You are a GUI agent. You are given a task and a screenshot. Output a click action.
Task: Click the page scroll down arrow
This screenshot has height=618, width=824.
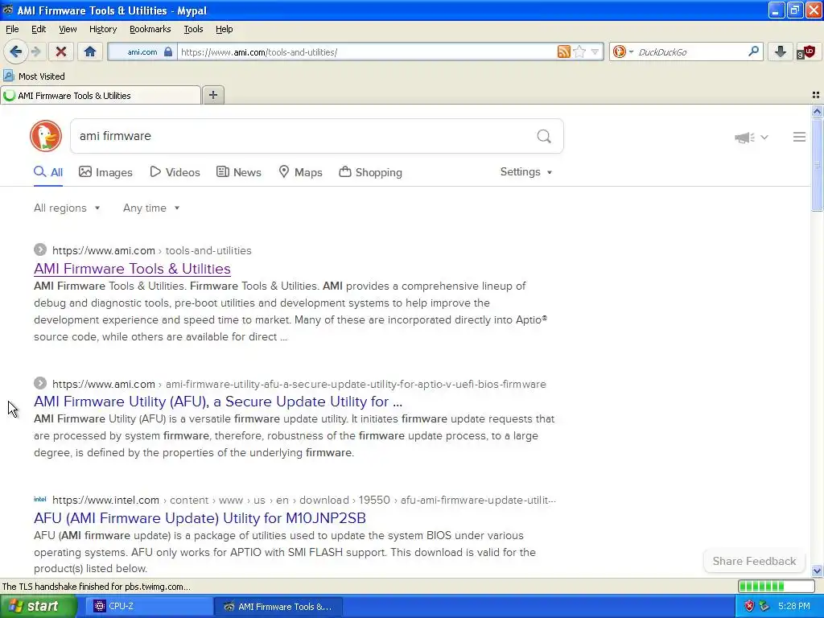817,571
